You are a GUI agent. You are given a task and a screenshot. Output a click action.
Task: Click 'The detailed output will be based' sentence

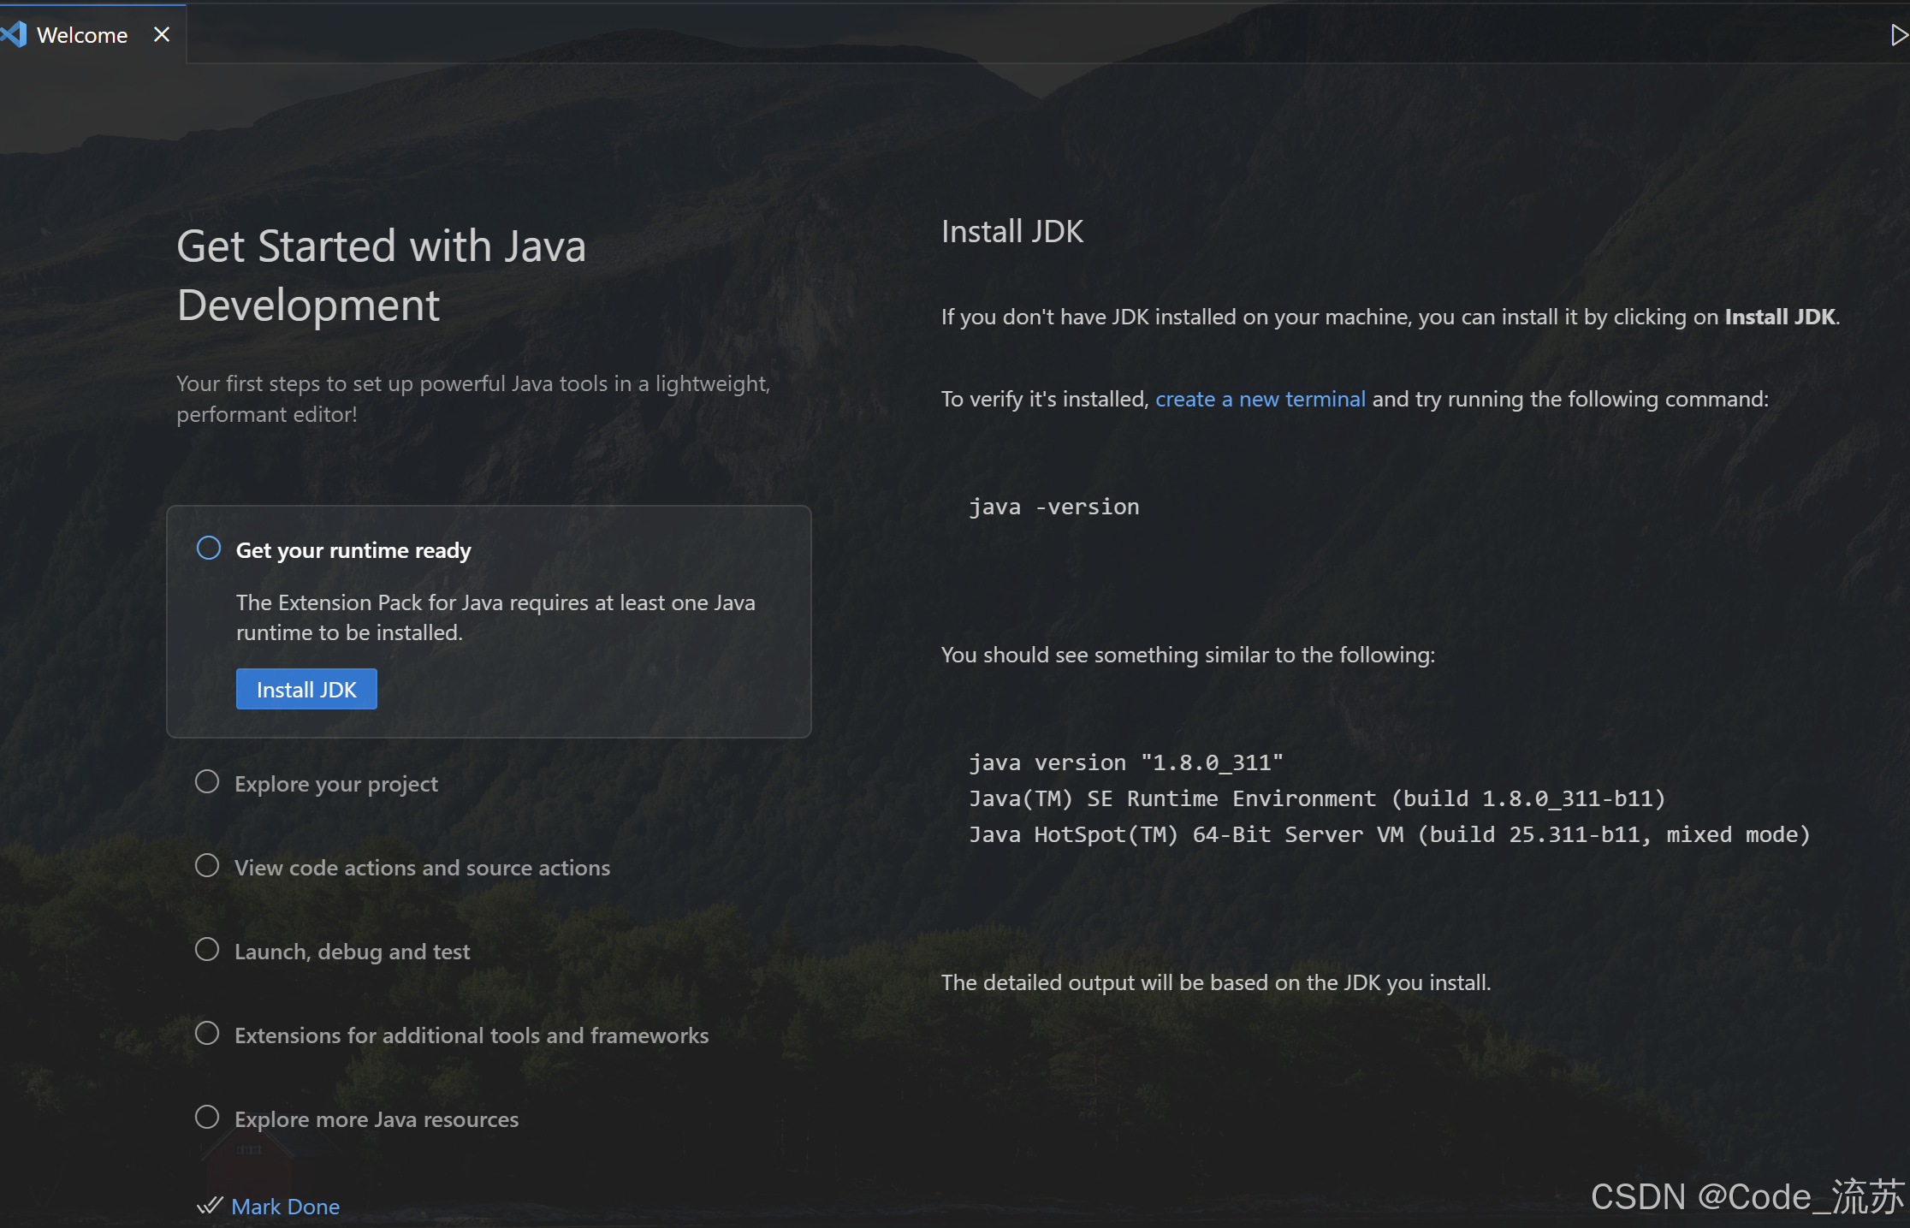click(1216, 982)
